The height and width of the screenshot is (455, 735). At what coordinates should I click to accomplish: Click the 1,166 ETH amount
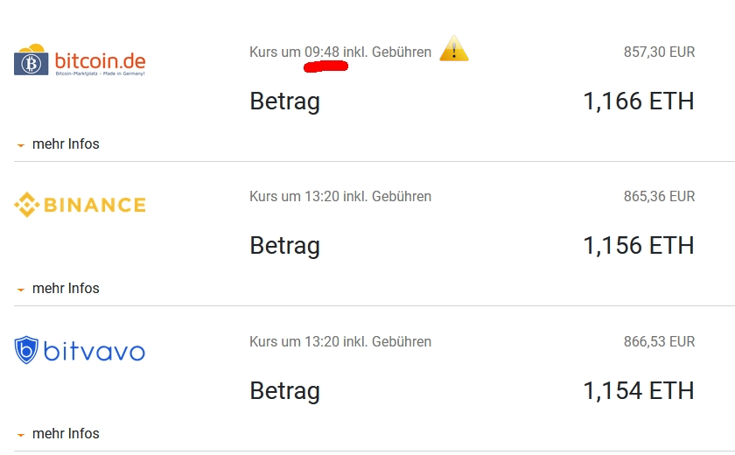(638, 101)
